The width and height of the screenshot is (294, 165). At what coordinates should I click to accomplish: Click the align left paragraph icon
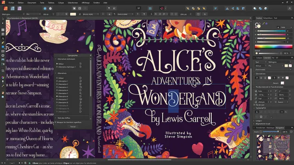coord(152,14)
